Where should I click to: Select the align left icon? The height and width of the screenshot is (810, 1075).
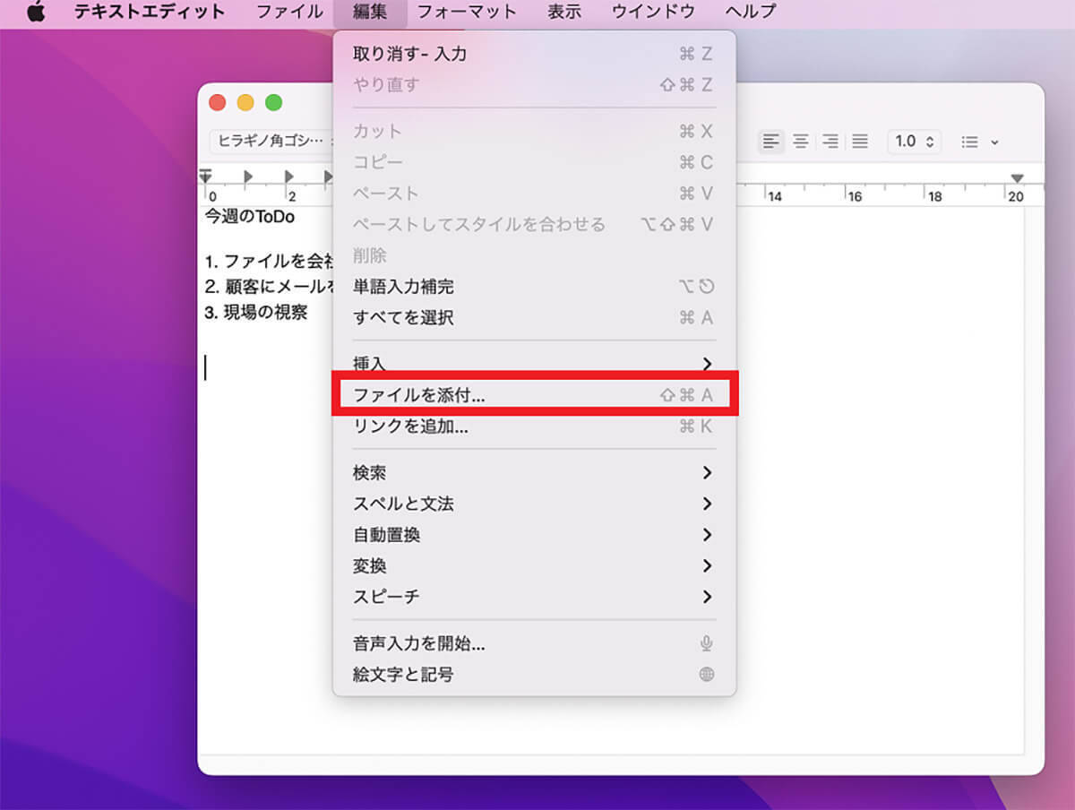[x=770, y=142]
